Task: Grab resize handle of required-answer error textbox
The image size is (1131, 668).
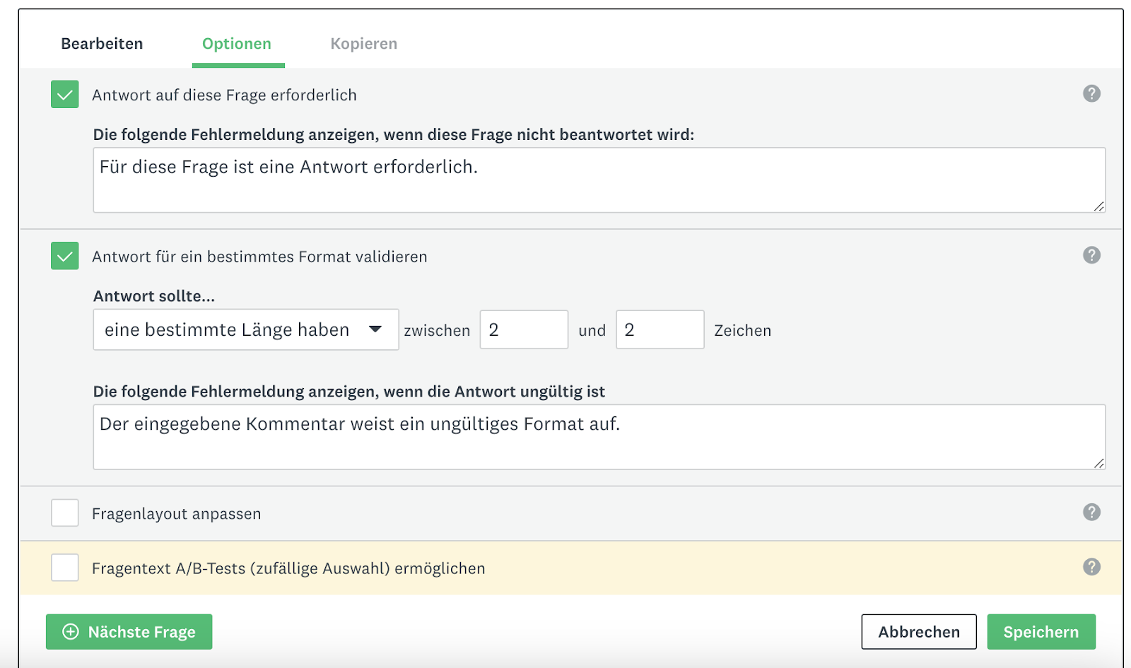Action: [1099, 206]
